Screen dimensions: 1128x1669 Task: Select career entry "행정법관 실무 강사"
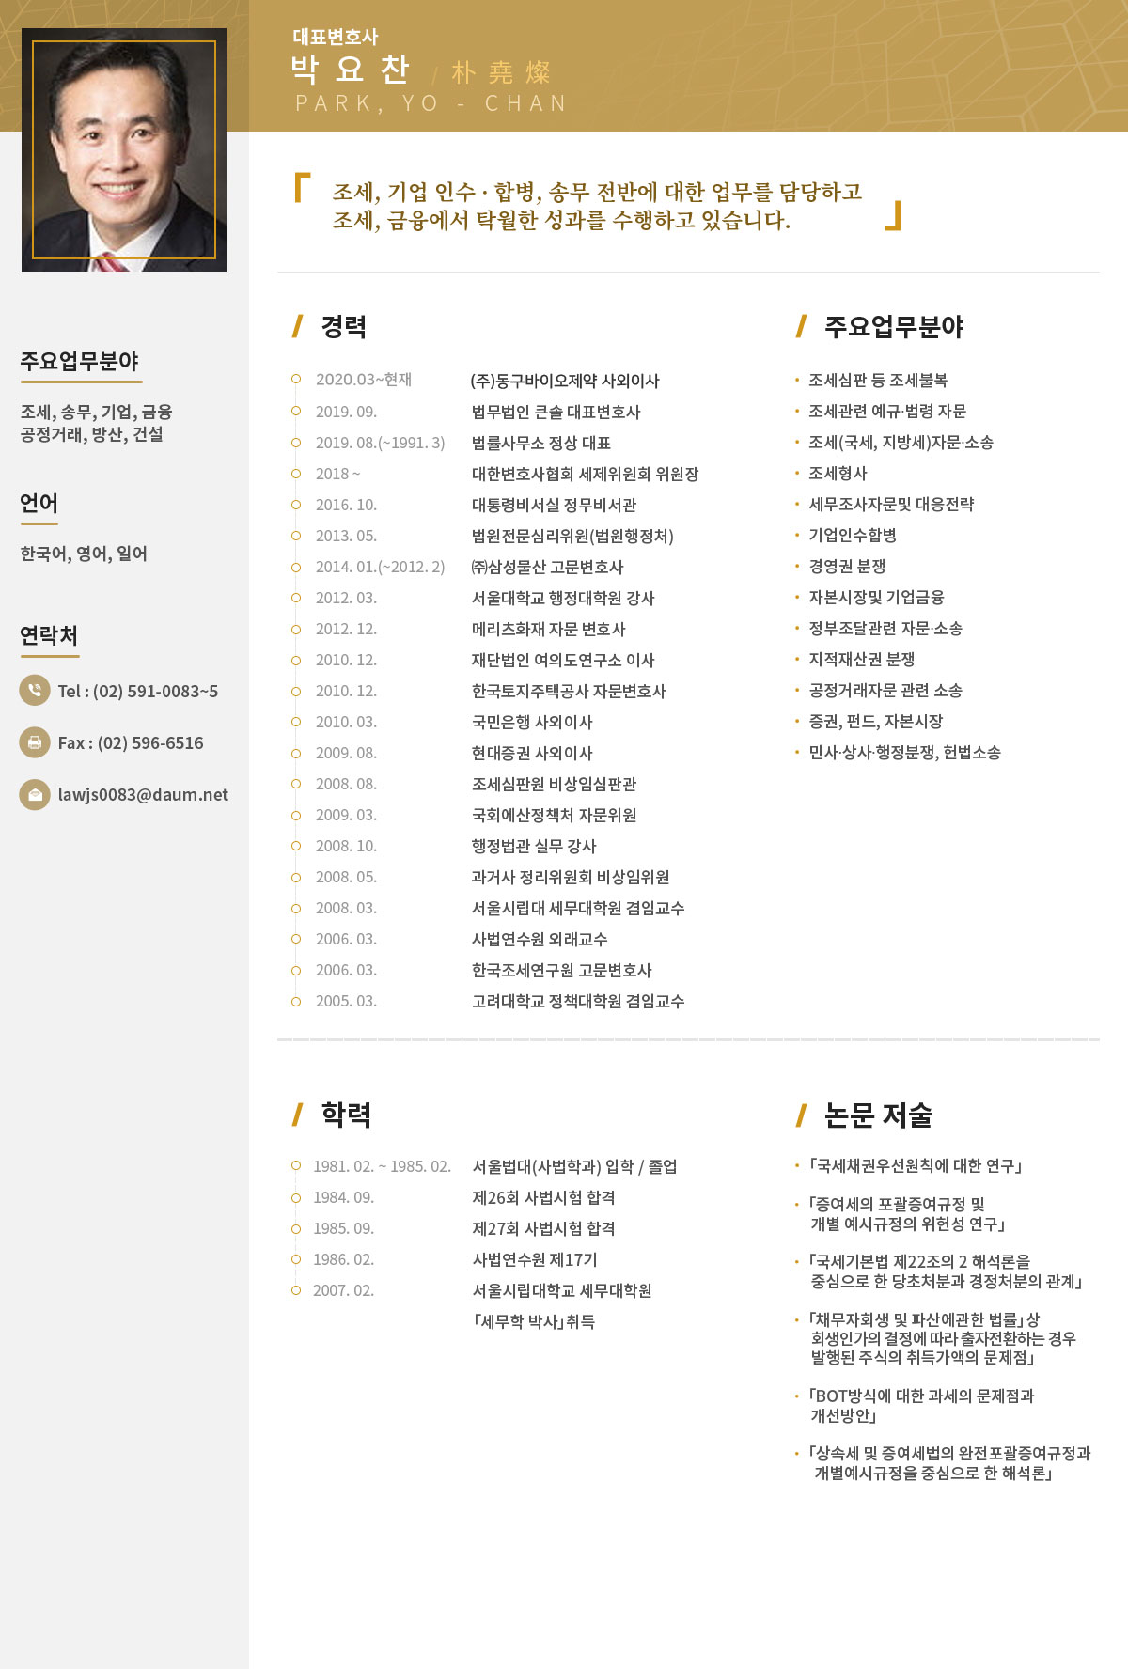(x=534, y=846)
